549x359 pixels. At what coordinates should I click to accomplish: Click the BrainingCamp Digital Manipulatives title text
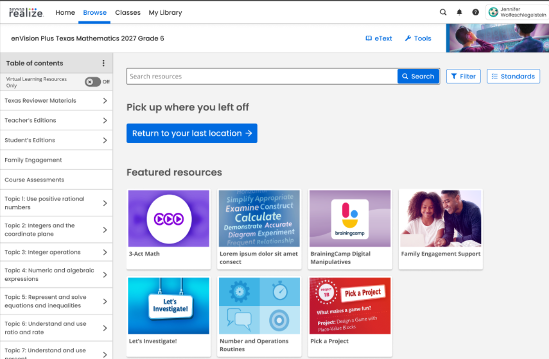tap(340, 258)
